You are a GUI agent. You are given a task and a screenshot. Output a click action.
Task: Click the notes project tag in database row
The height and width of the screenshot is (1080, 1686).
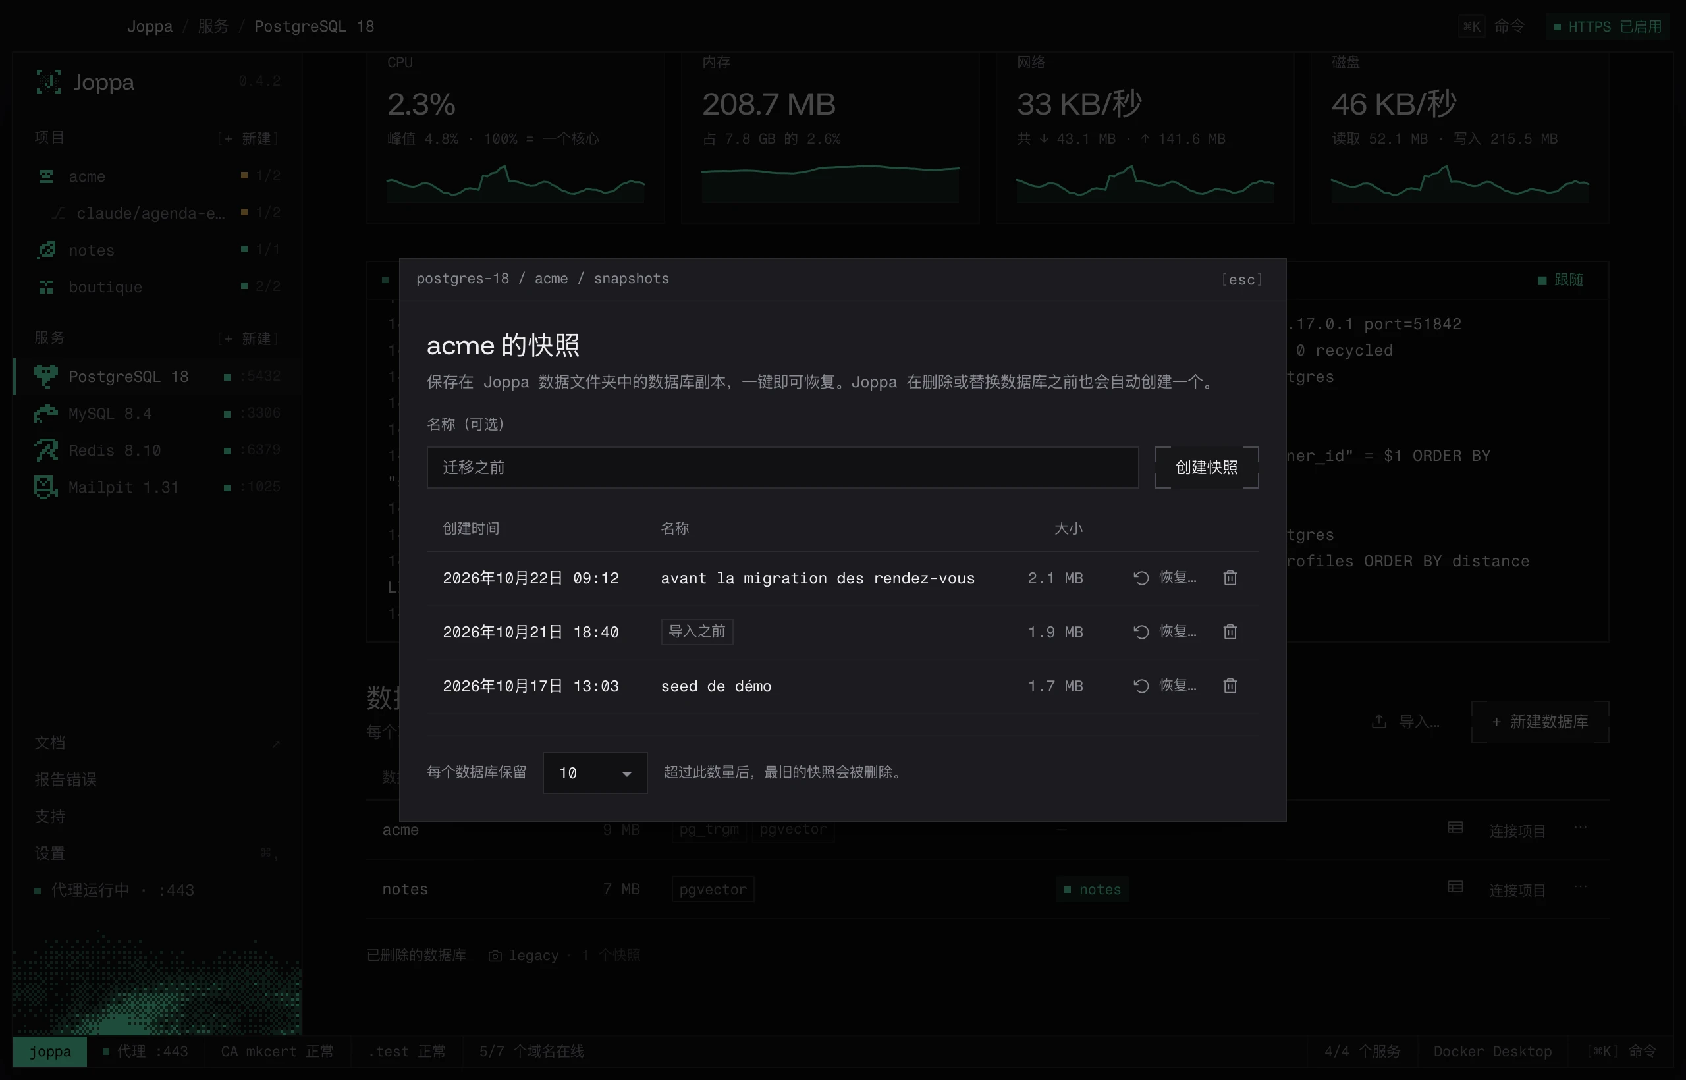click(x=1092, y=889)
